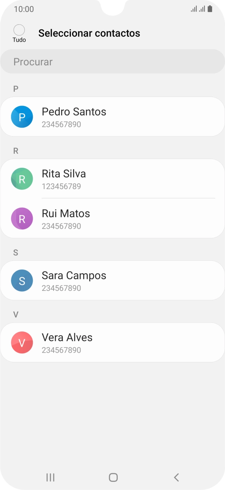
Task: Tap the Seleccionar contactos title
Action: [x=89, y=33]
